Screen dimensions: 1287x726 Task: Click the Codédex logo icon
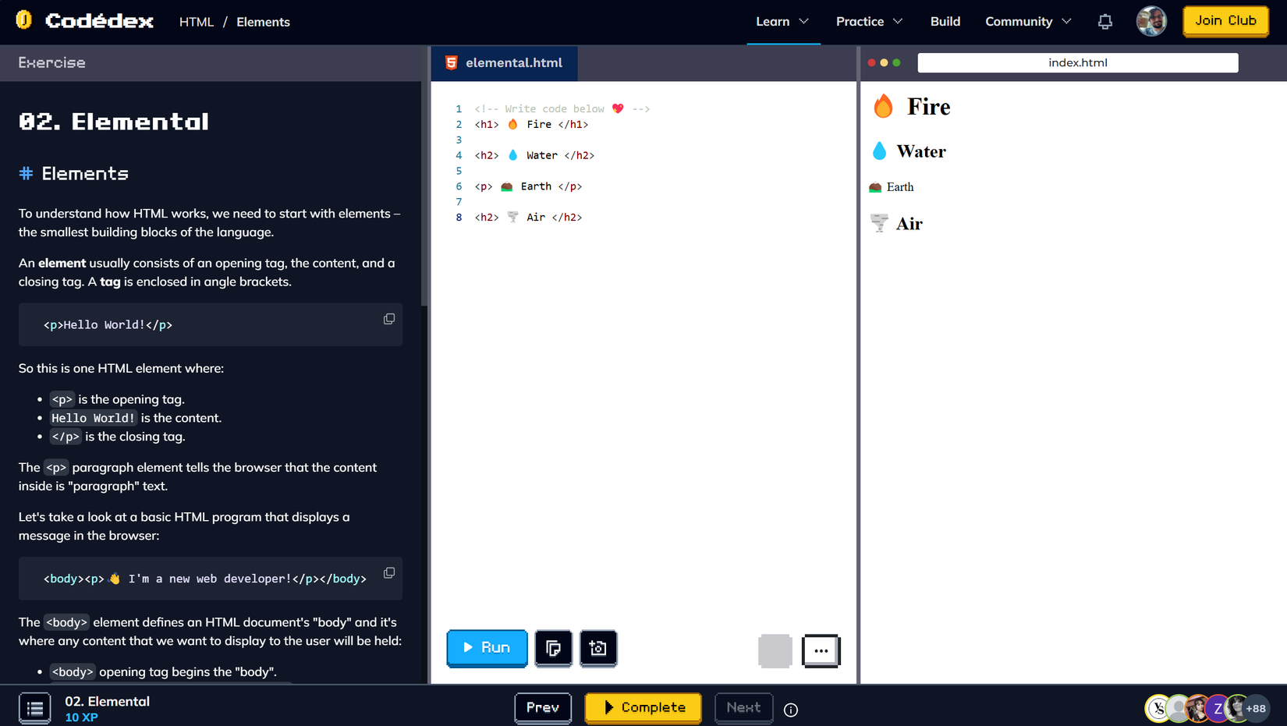(24, 20)
